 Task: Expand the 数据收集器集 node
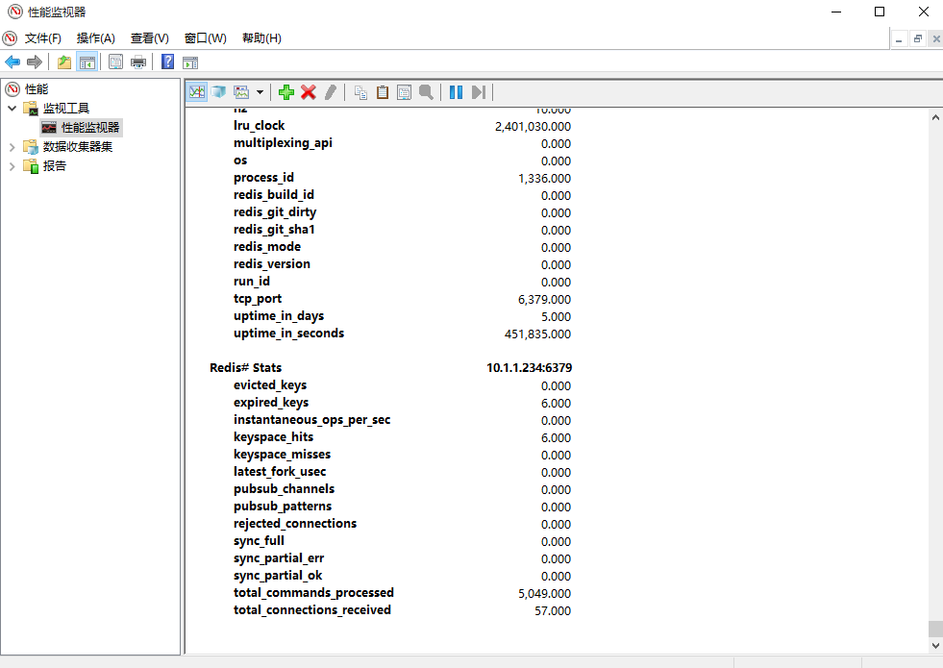[x=12, y=147]
